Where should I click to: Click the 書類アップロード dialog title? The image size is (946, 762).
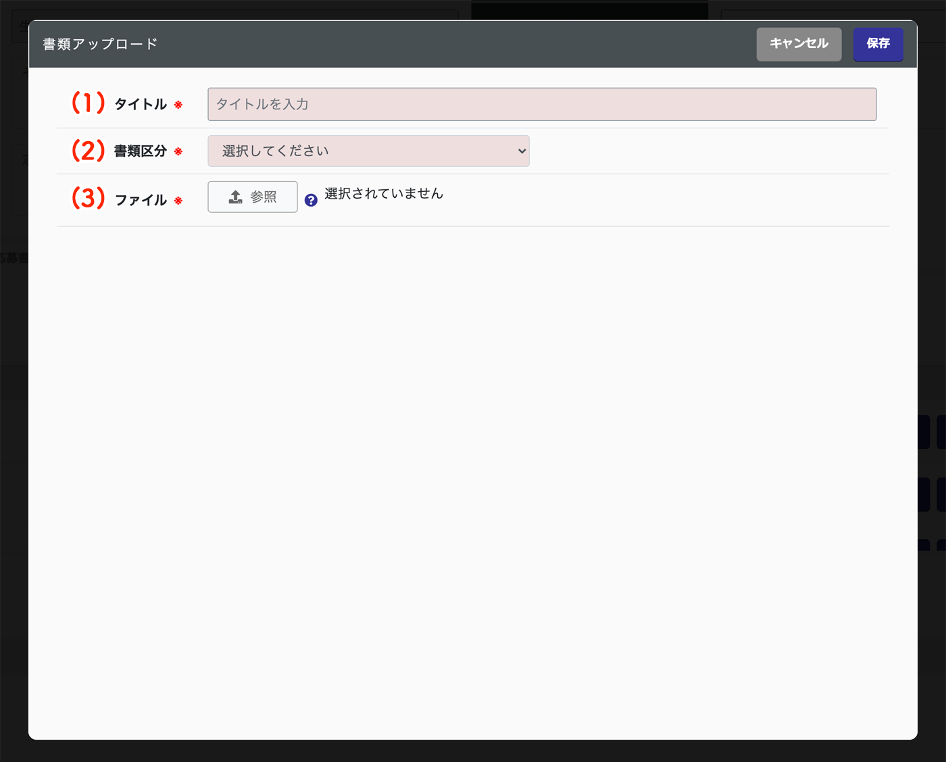tap(100, 44)
